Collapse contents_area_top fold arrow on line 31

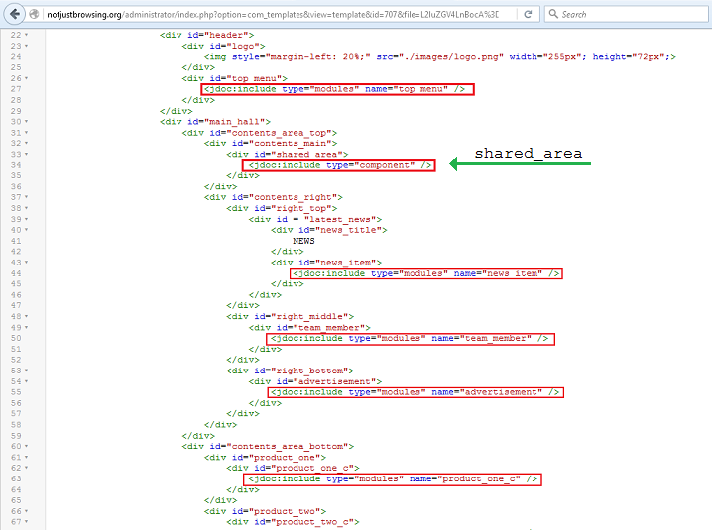[26, 132]
